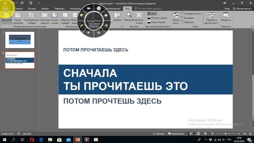Open Macros (Макросы) button
Image resolution: width=254 pixels, height=143 pixels.
pos(226,17)
